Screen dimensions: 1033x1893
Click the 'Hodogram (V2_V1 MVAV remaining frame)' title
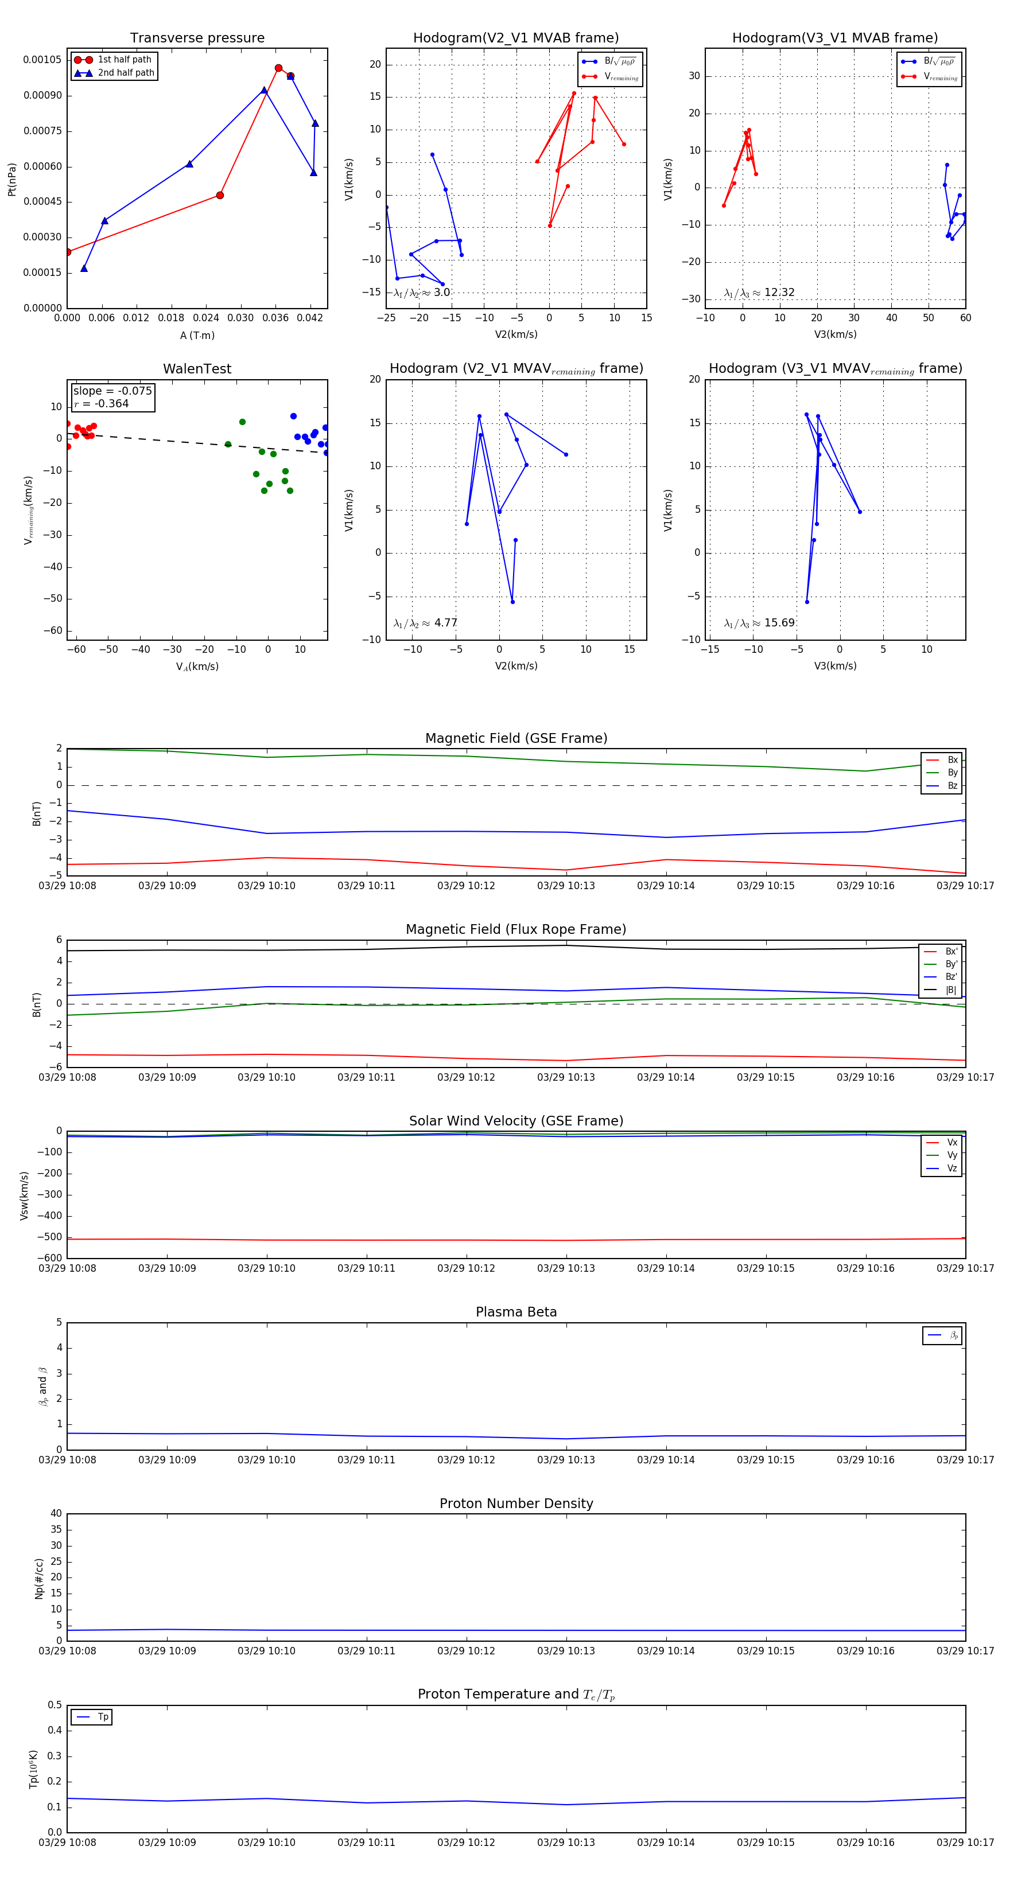(516, 369)
